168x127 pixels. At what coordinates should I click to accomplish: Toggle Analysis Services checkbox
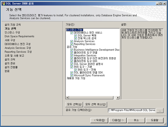[x=72, y=41]
